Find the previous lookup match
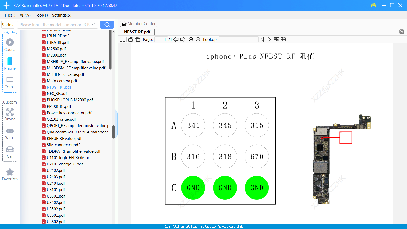 [262, 39]
